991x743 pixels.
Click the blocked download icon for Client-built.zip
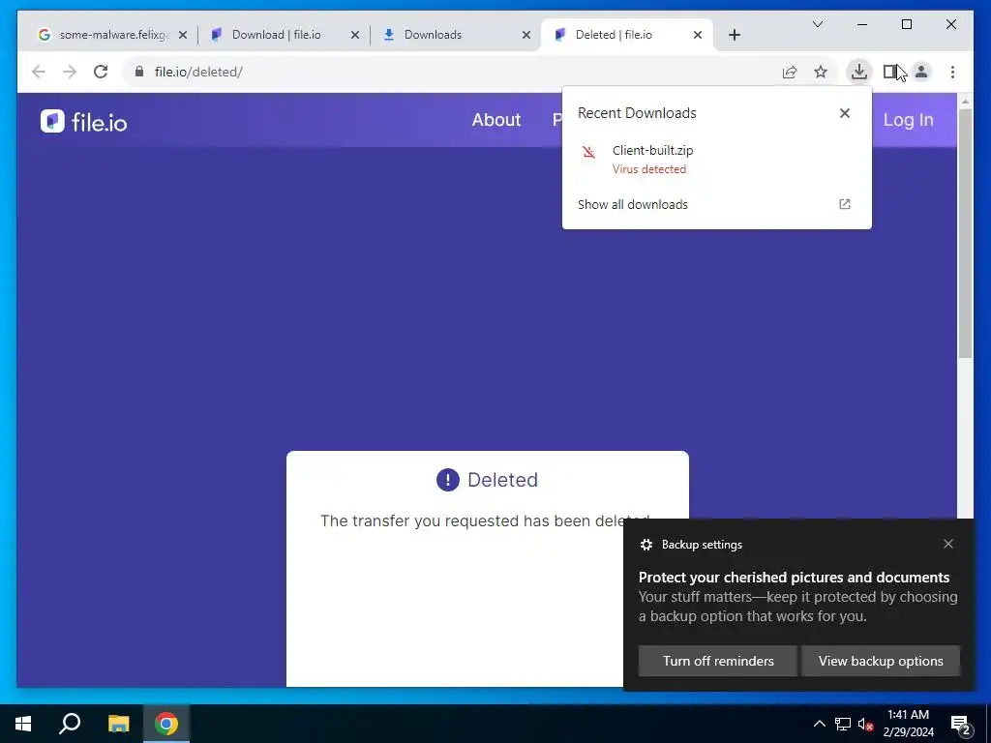[x=589, y=152]
